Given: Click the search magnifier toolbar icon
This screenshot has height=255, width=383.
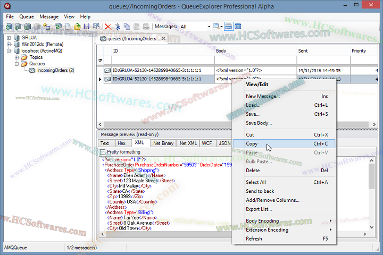Looking at the screenshot, I should [x=216, y=27].
